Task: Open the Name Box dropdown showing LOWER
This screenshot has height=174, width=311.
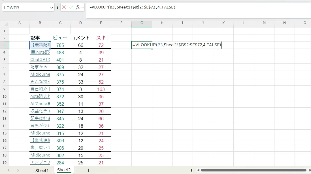Action: pos(52,8)
